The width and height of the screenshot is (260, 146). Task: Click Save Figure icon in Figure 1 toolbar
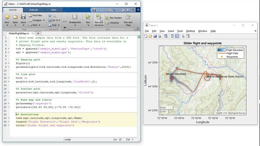[155, 36]
